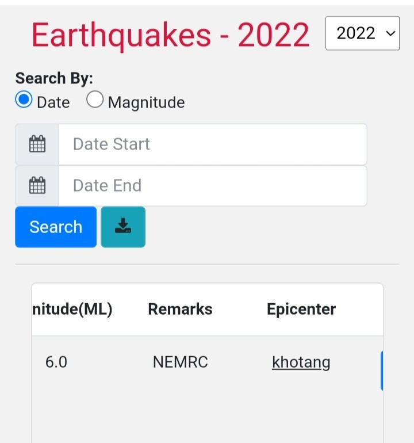The height and width of the screenshot is (443, 414).
Task: Click the Search button
Action: click(56, 227)
